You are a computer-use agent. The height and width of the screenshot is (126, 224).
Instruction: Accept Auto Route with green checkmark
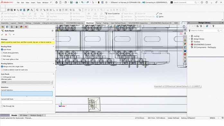pyautogui.click(x=2, y=35)
